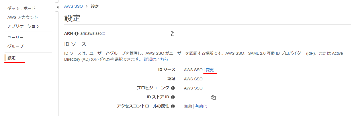Viewport: 356px width, 116px height.
Task: Collapse the left navigation sidebar
Action: pyautogui.click(x=57, y=7)
